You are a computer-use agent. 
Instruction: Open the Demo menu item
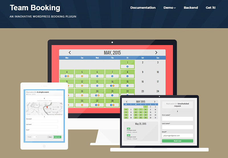click(168, 8)
